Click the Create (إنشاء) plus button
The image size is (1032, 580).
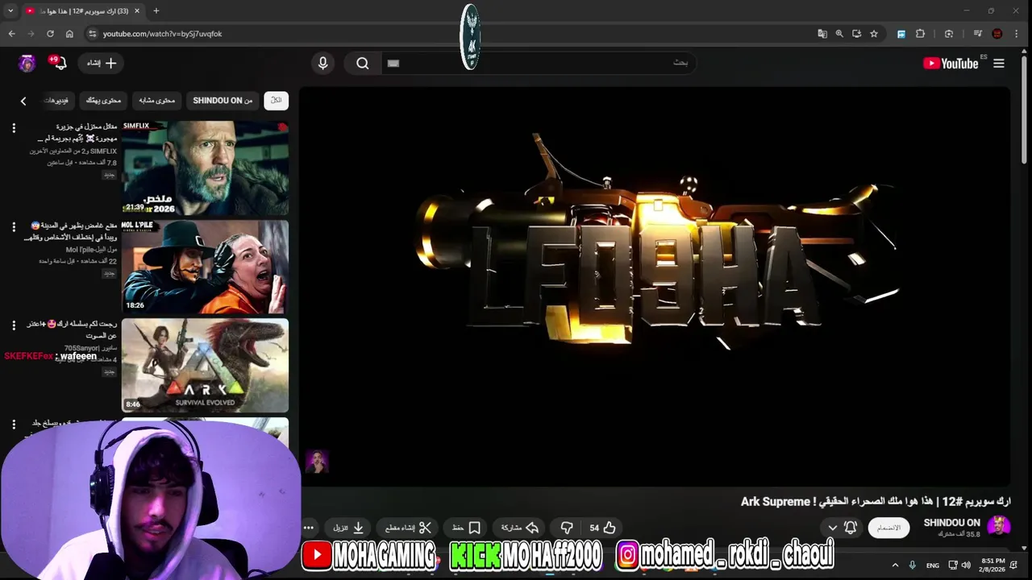102,63
